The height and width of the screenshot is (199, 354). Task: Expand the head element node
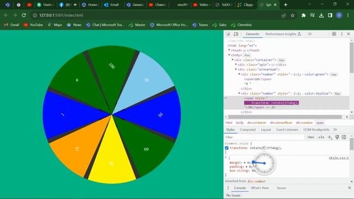[229, 50]
